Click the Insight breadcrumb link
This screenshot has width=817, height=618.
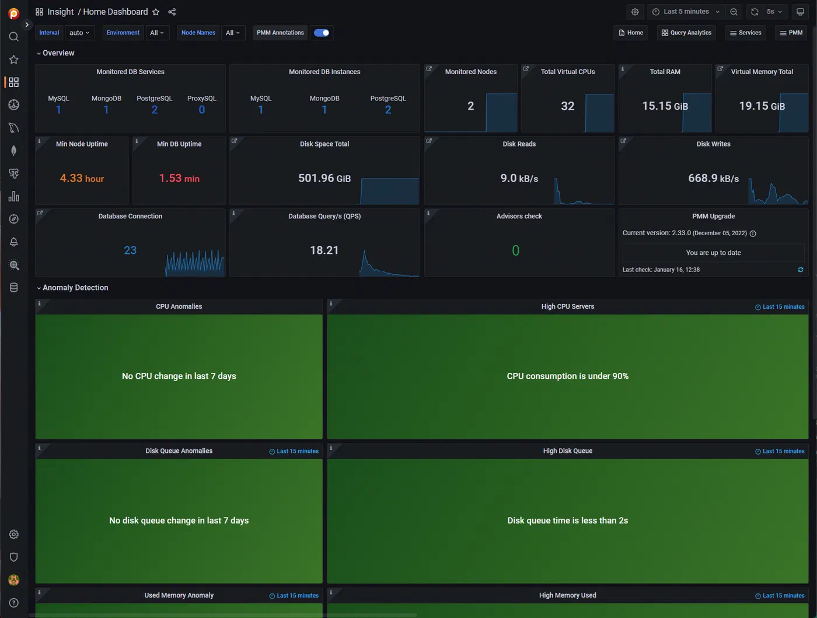pos(60,12)
